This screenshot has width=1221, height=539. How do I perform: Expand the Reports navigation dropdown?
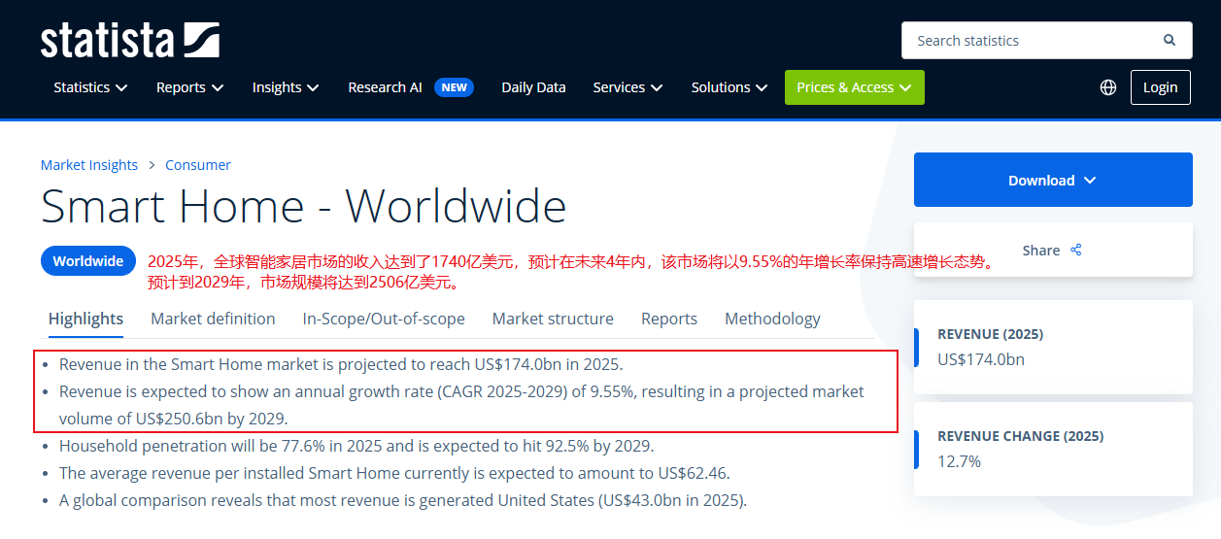189,87
